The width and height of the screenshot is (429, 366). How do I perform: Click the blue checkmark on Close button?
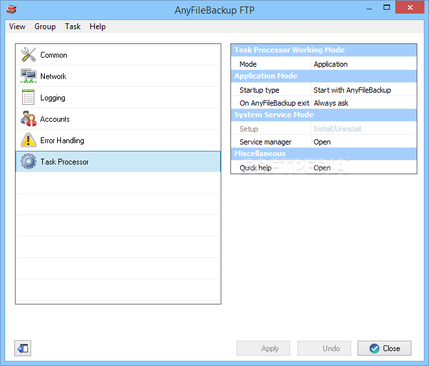(x=374, y=349)
